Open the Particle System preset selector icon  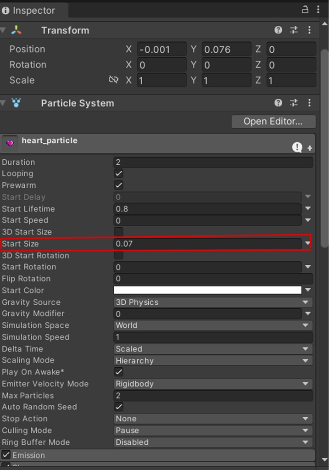click(x=294, y=103)
